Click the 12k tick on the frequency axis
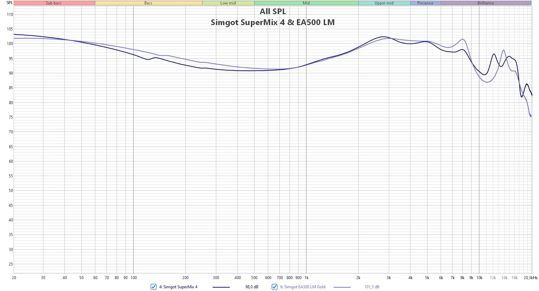Image resolution: width=539 pixels, height=291 pixels. coord(493,278)
